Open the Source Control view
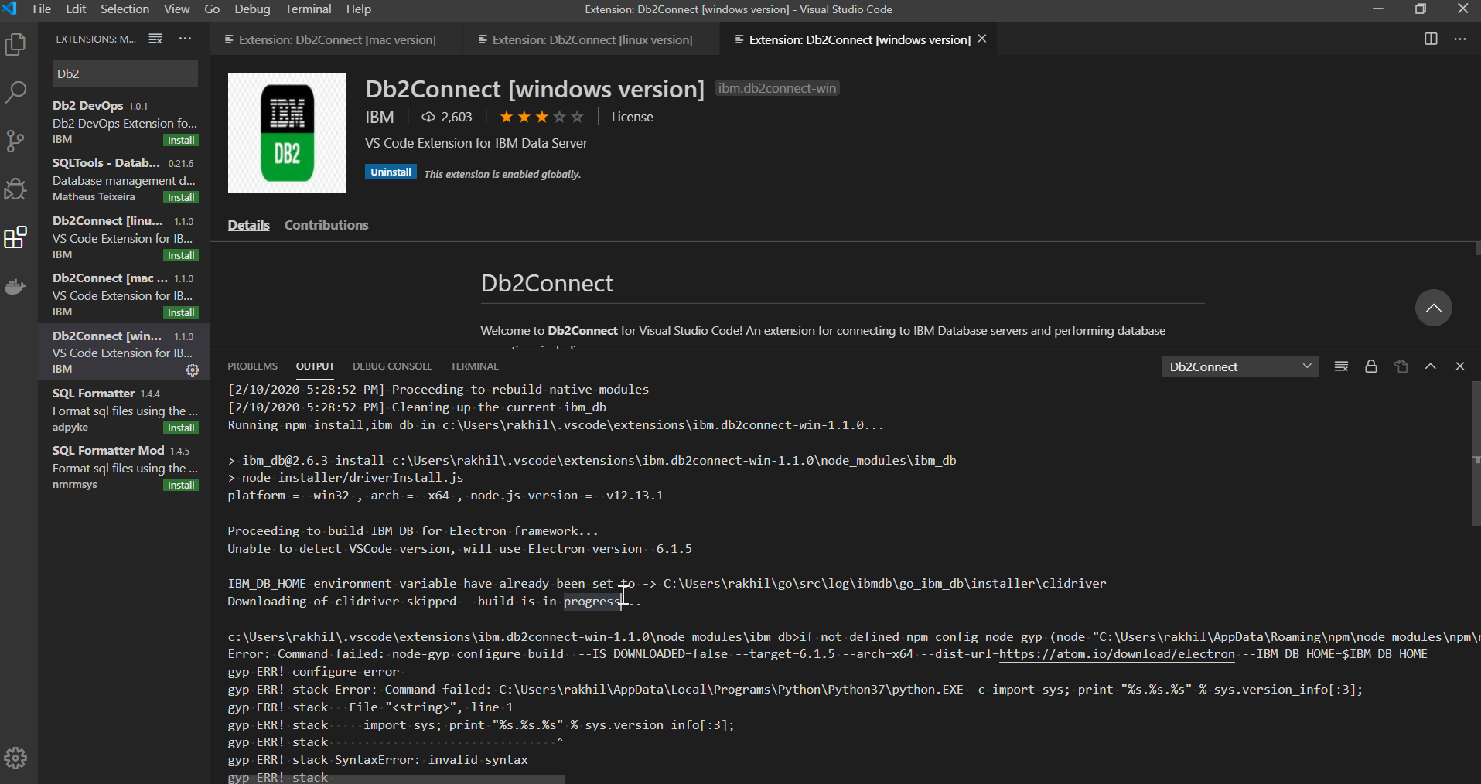The height and width of the screenshot is (784, 1481). click(x=15, y=141)
